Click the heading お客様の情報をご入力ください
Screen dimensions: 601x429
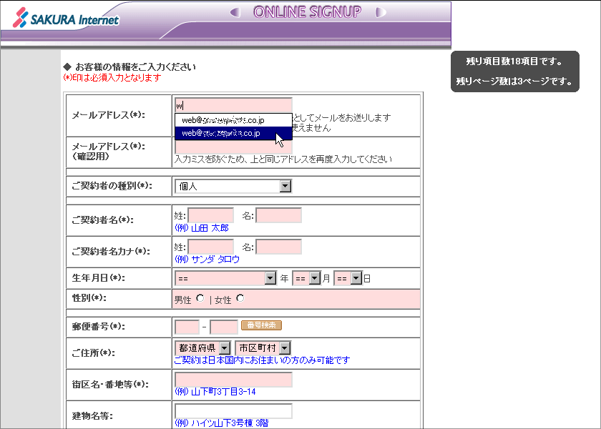136,67
